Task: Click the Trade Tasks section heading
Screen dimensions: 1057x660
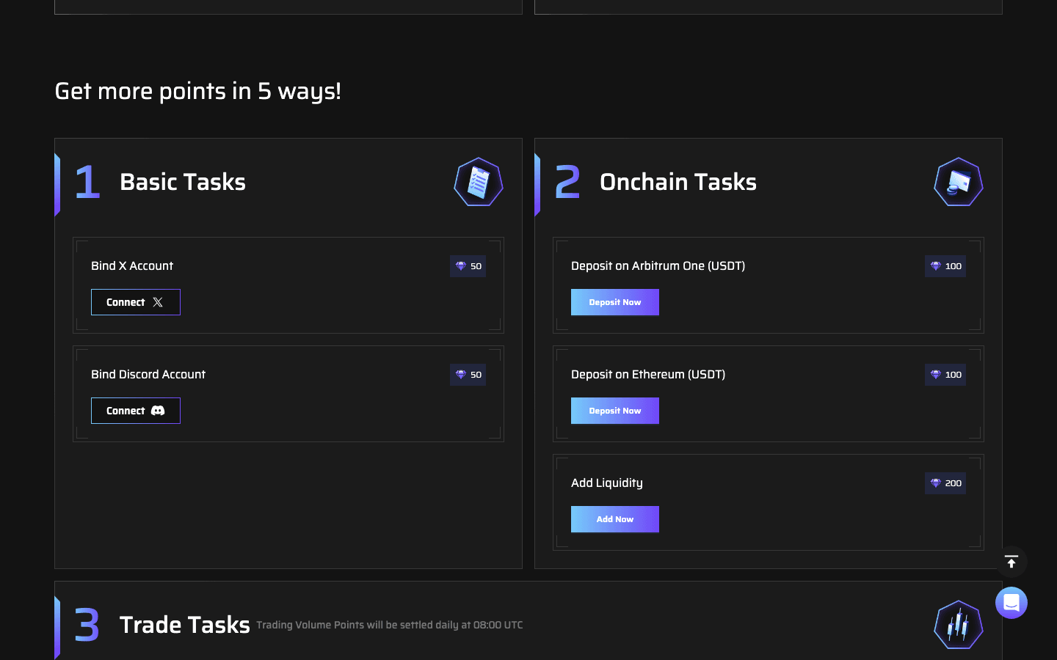Action: [185, 625]
